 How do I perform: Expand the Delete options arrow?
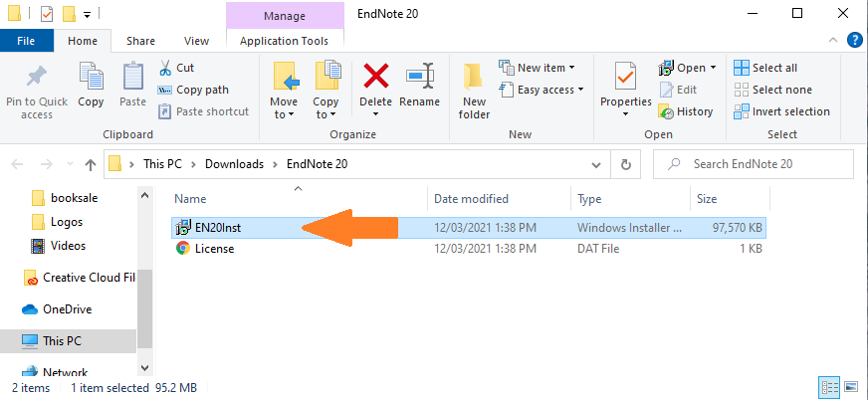(x=375, y=114)
